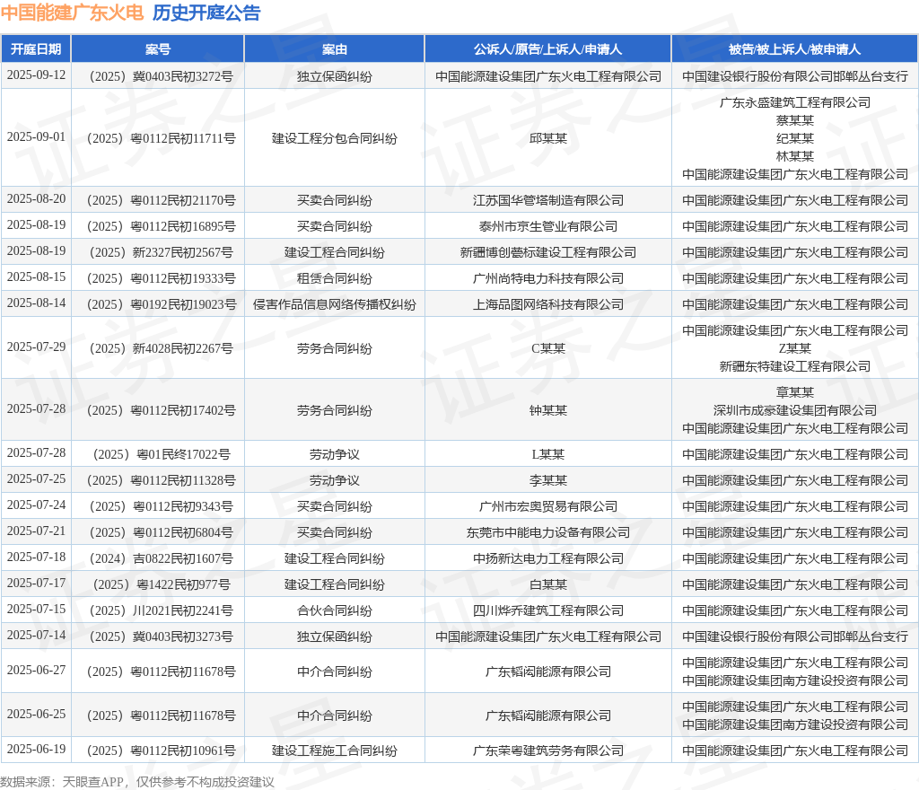Image resolution: width=919 pixels, height=790 pixels.
Task: Click plaintiff C某某
Action: (548, 348)
